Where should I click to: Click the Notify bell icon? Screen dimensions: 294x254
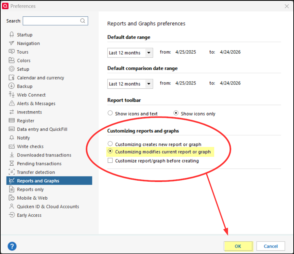12,137
